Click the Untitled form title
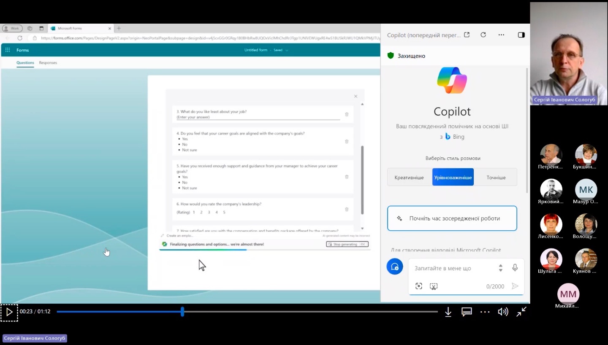Image resolution: width=608 pixels, height=345 pixels. [256, 50]
